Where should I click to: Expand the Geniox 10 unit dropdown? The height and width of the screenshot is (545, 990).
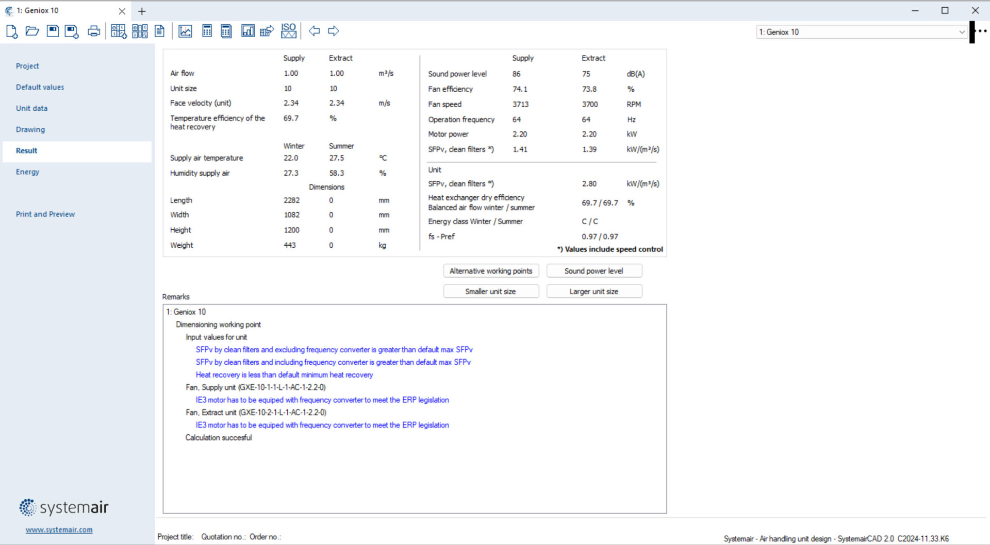[x=962, y=32]
